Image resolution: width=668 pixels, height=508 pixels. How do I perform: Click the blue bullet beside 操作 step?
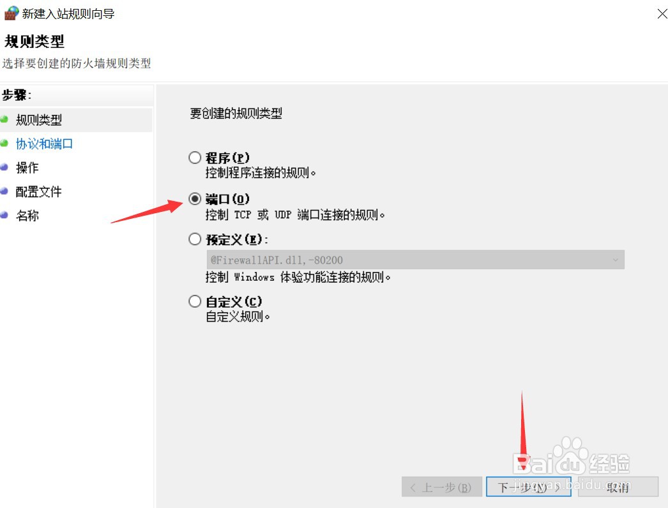click(4, 167)
